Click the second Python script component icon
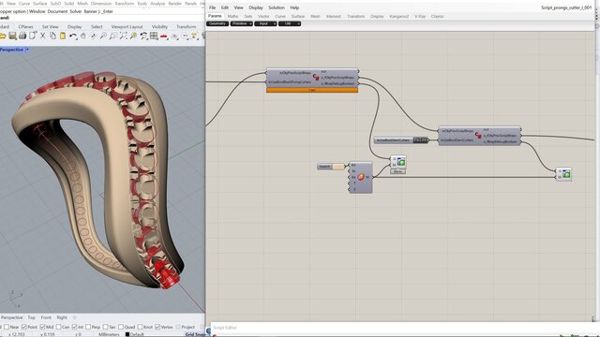This screenshot has height=337, width=600. (478, 135)
